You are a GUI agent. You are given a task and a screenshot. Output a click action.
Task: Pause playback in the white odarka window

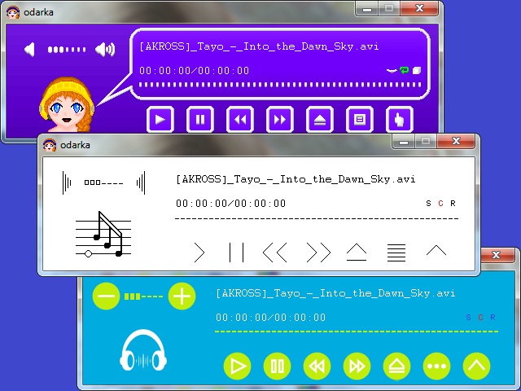237,253
